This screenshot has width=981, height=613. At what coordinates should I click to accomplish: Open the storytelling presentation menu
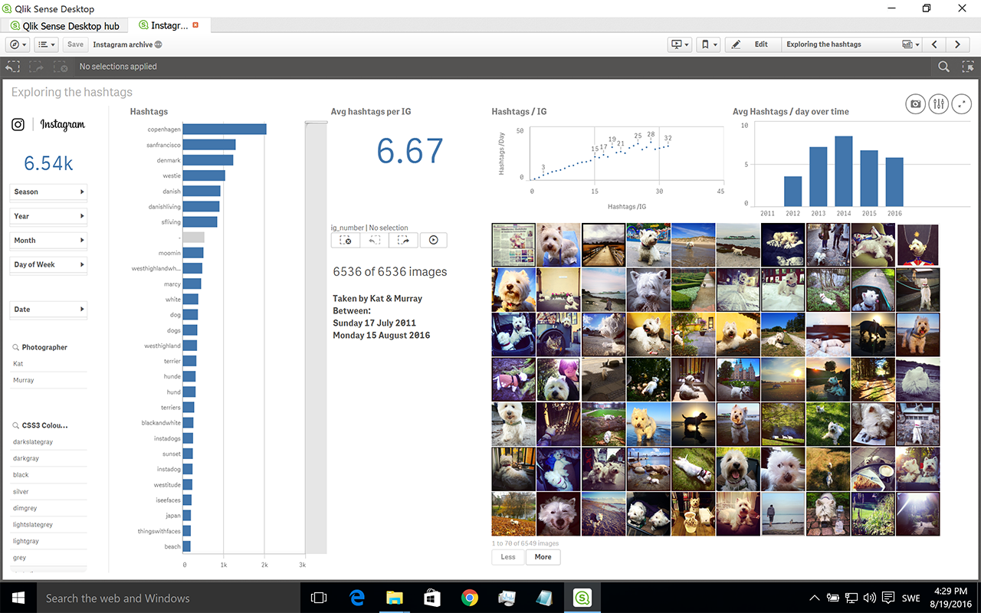pos(681,44)
